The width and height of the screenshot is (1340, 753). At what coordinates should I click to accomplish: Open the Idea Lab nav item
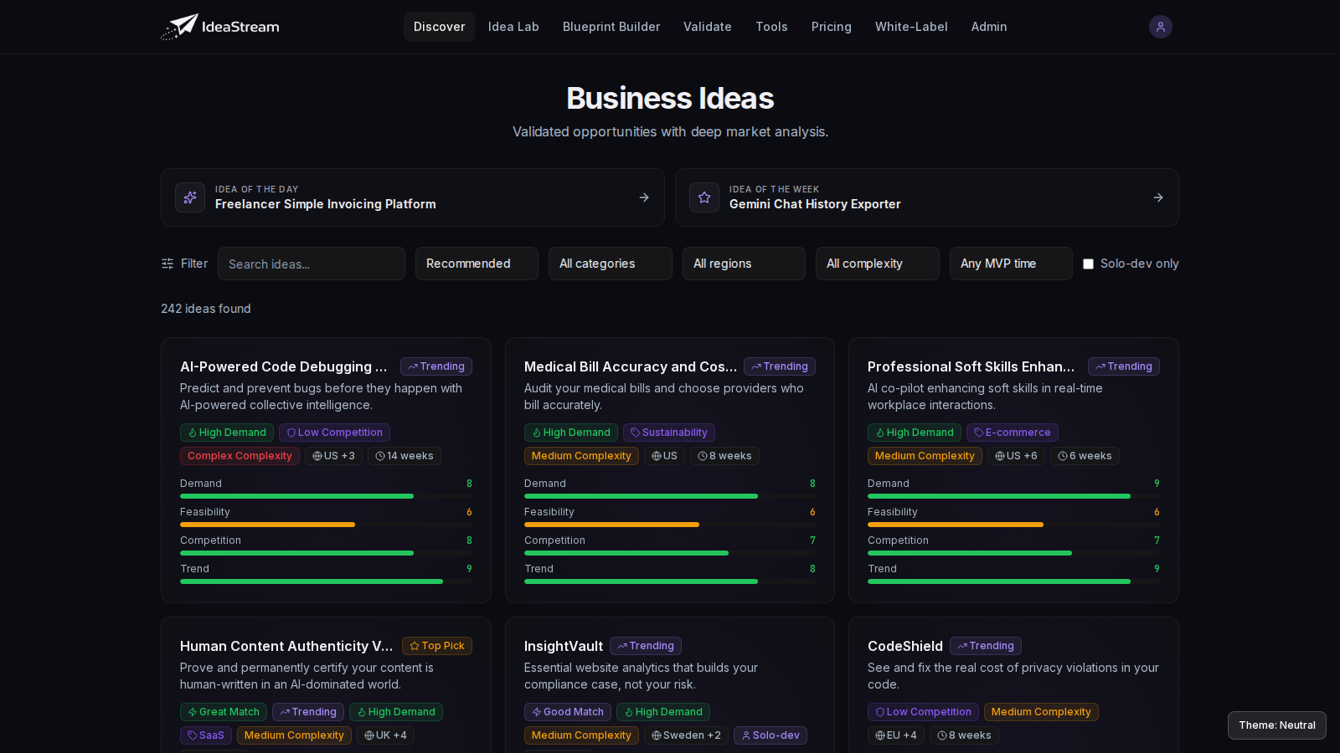pos(513,27)
